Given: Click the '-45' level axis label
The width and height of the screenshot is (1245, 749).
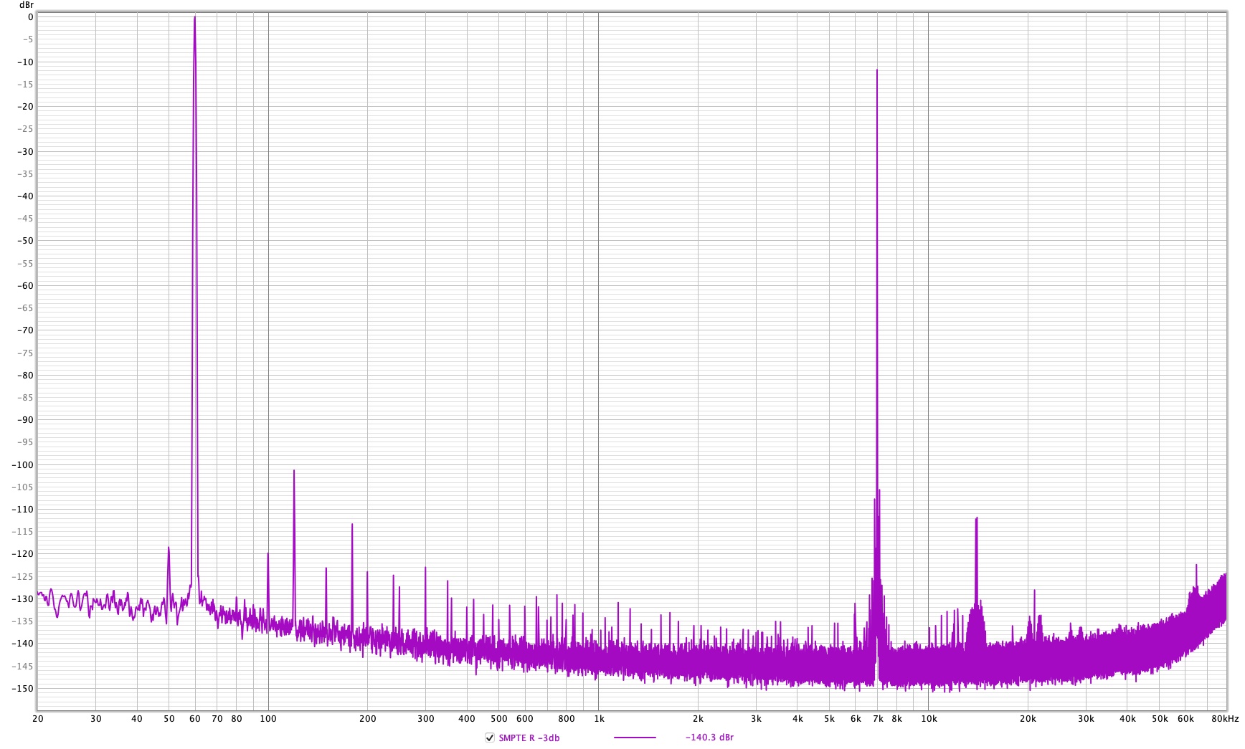Looking at the screenshot, I should [25, 219].
